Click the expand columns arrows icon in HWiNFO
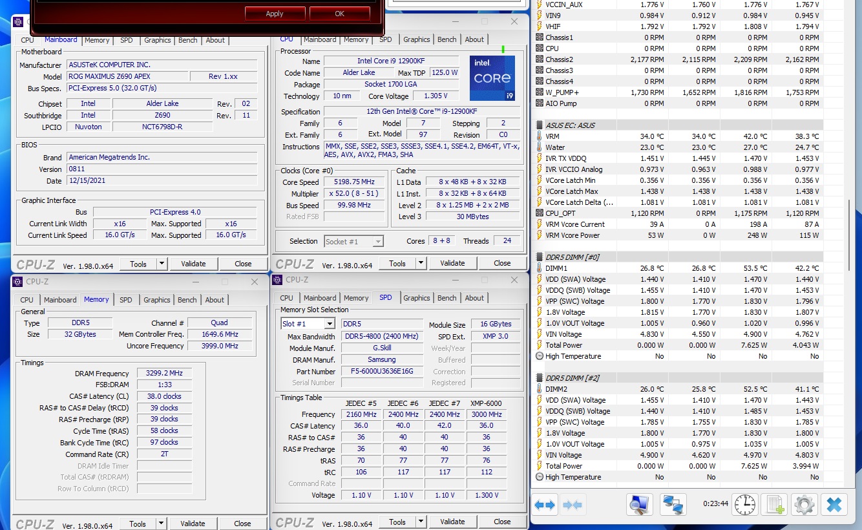Viewport: 862px width, 530px height. (x=545, y=505)
